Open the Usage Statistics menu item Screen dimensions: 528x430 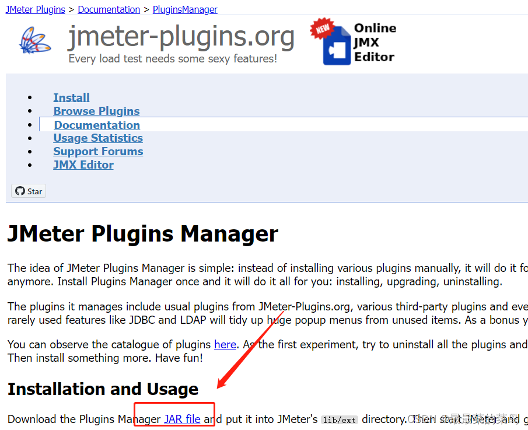coord(98,138)
